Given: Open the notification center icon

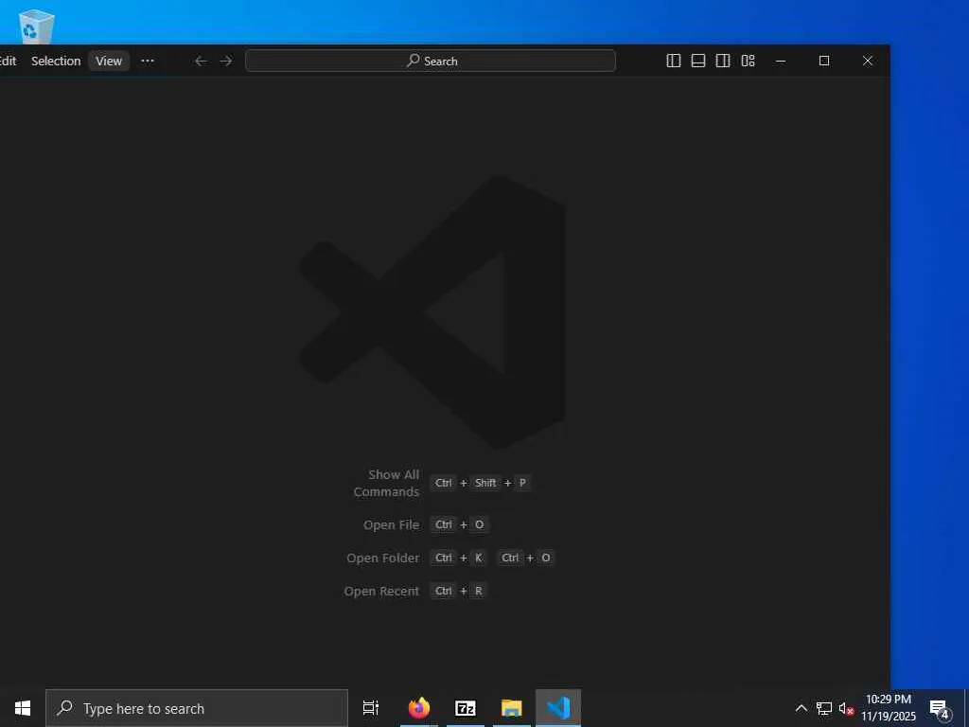Looking at the screenshot, I should point(940,708).
